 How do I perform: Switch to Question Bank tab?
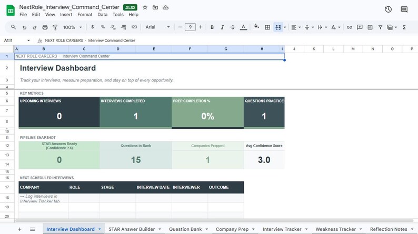click(x=185, y=229)
